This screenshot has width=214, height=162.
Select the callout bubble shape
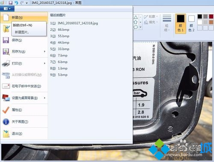(x=136, y=27)
